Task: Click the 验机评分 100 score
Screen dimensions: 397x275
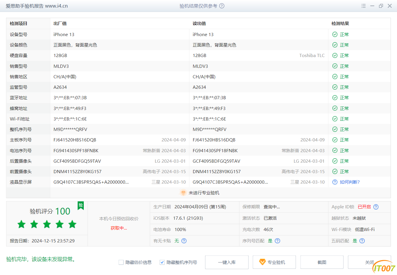Action: pos(50,211)
